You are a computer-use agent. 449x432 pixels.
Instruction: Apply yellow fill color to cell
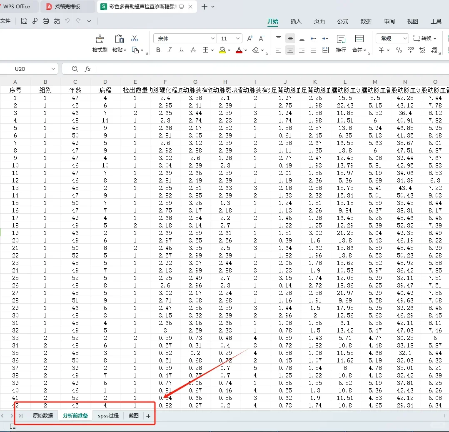222,50
